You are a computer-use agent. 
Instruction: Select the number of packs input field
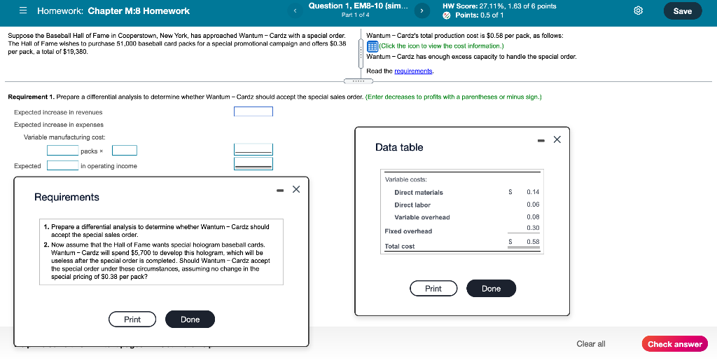coord(63,150)
